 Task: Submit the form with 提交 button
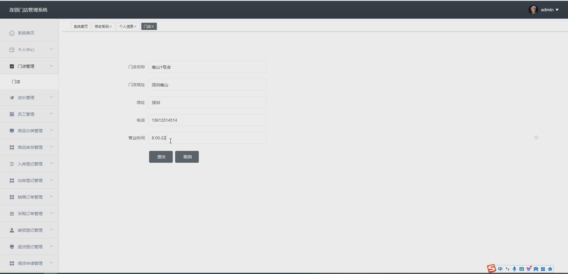[161, 157]
